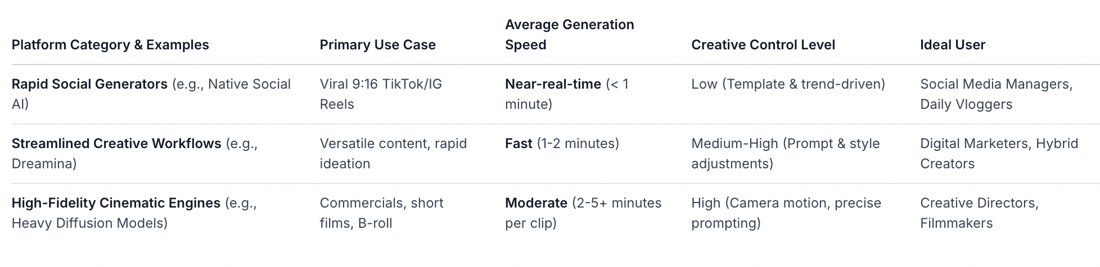Select the Versatile content, rapid ideation cell

coord(393,154)
